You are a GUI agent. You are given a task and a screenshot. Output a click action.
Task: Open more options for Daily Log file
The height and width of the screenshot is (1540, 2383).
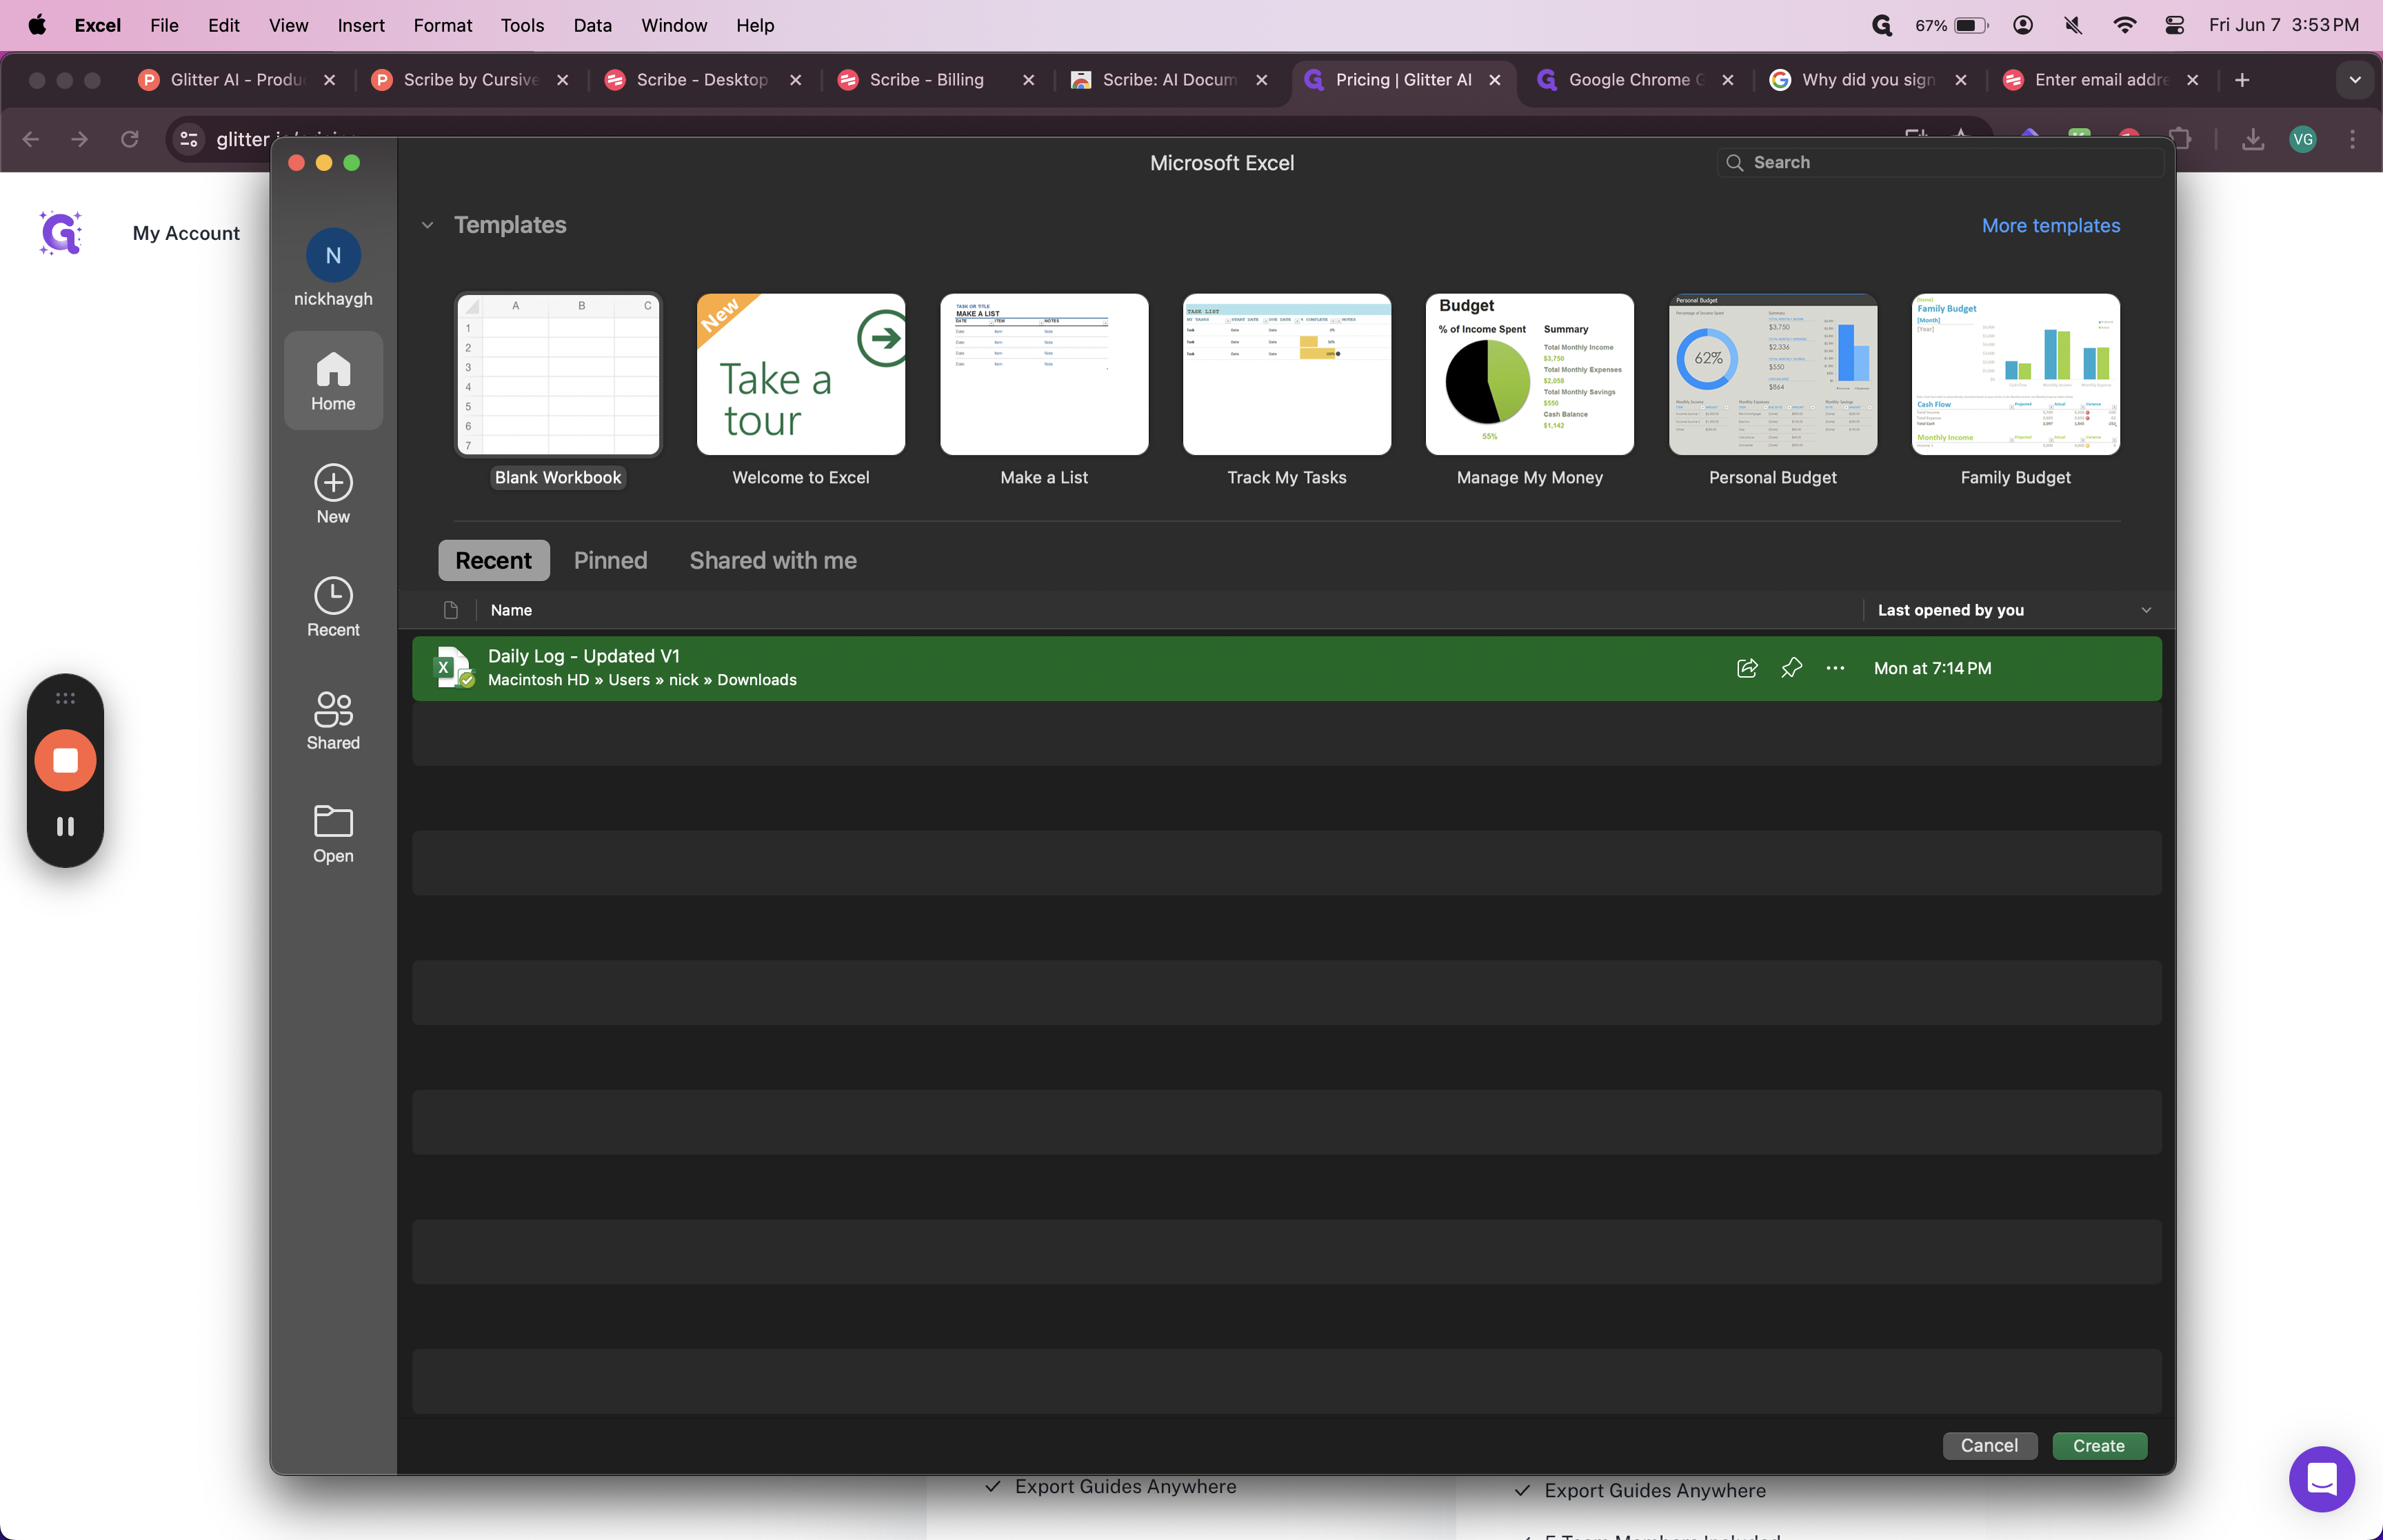pos(1835,668)
